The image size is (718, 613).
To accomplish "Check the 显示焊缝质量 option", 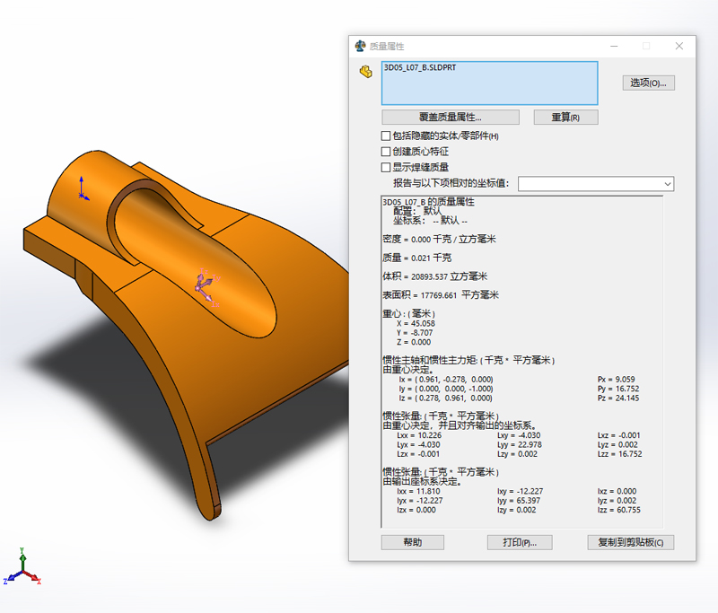I will 387,167.
